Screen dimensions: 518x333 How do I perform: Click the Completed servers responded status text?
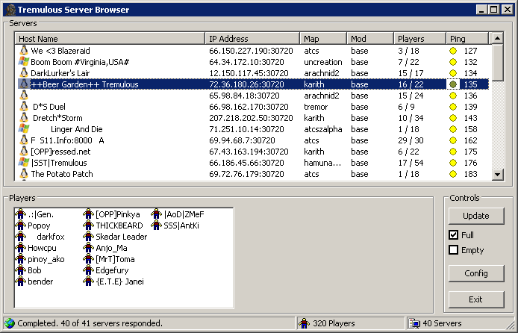coord(90,323)
